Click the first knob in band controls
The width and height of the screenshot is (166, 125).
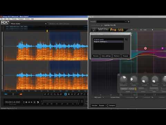tap(123, 79)
